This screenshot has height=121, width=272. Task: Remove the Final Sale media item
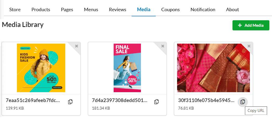163,46
